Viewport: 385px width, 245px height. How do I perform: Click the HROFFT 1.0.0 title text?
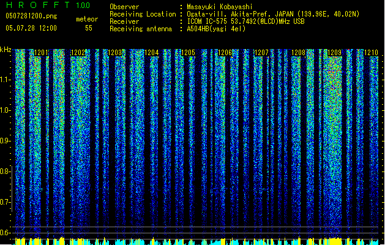coord(48,5)
